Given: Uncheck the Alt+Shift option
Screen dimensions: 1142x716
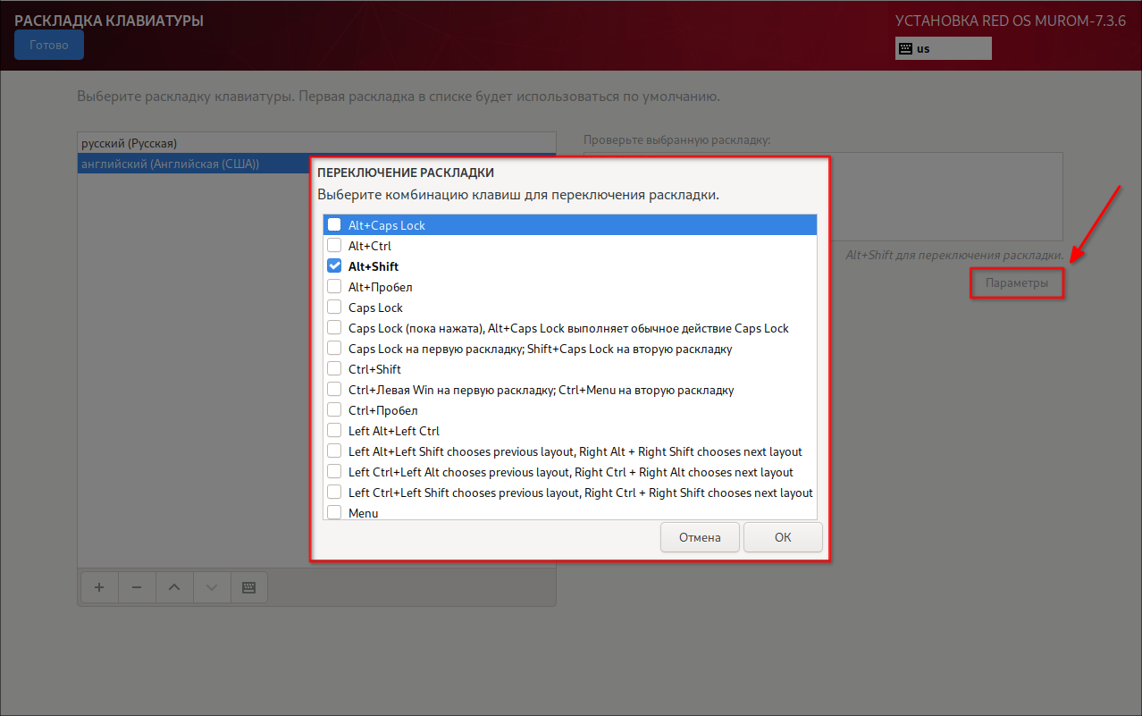Looking at the screenshot, I should [334, 266].
